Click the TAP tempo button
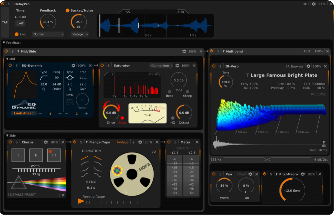 coord(5,22)
